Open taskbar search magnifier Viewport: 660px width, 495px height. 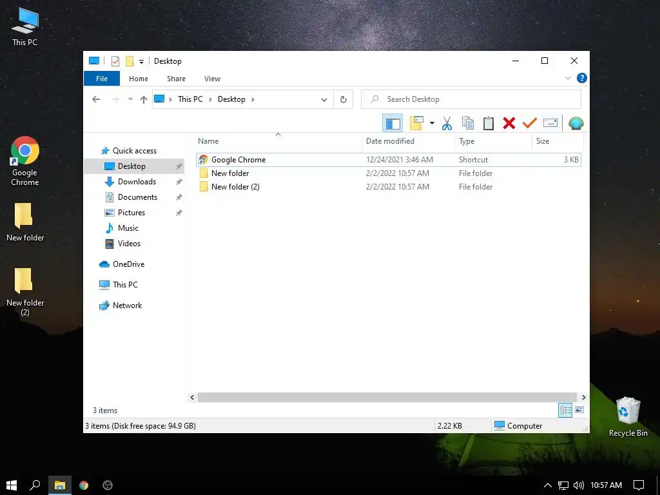[x=35, y=485]
